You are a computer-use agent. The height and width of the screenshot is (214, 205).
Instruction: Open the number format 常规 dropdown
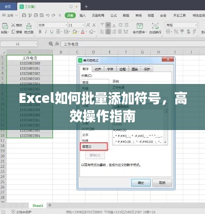coord(196,25)
